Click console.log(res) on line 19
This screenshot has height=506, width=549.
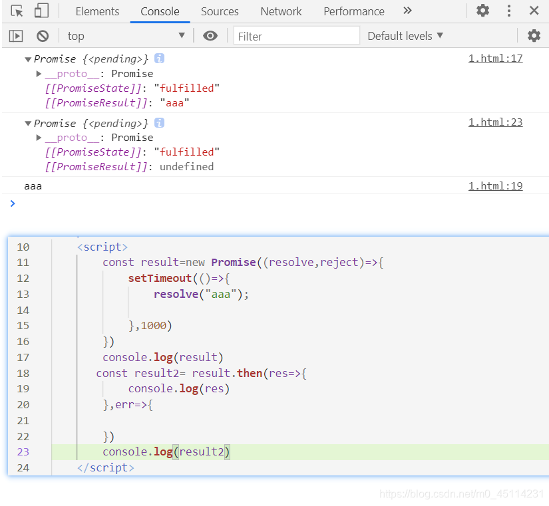(178, 388)
